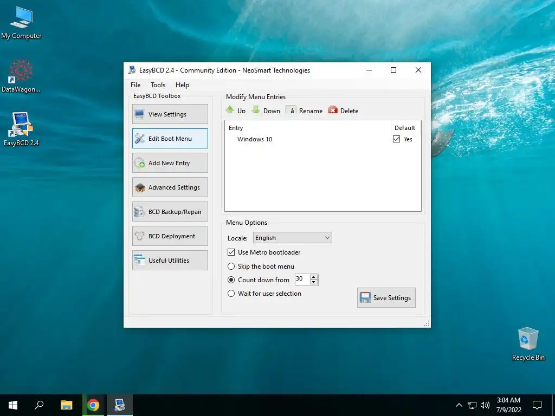This screenshot has width=555, height=416.
Task: Move entry Down with arrow icon
Action: point(266,110)
